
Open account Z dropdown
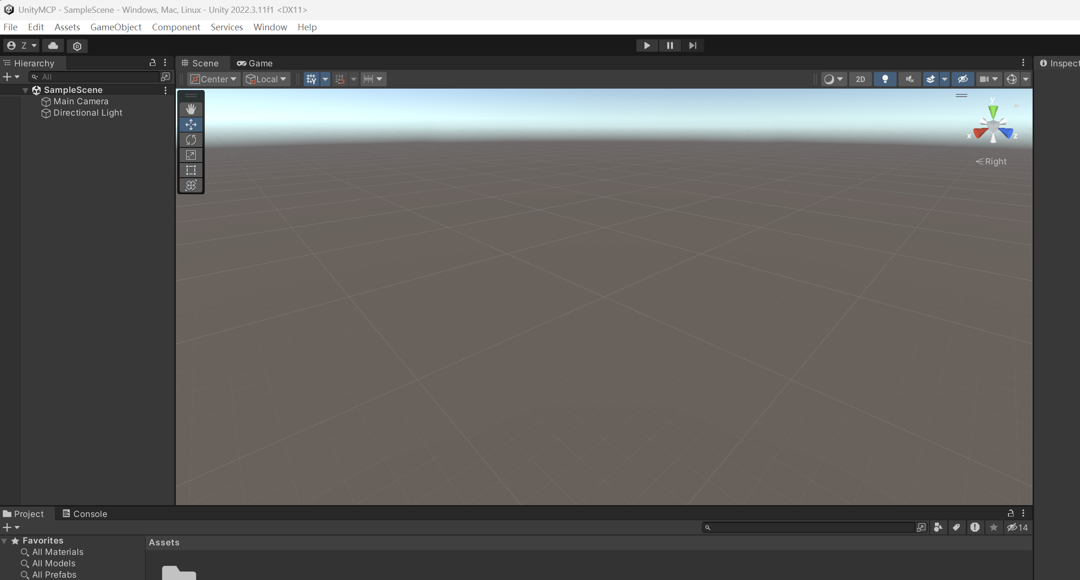click(22, 46)
